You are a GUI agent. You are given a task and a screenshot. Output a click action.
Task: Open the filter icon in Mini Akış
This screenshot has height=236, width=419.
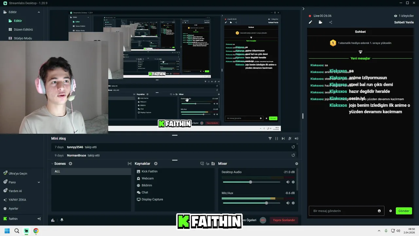[270, 139]
